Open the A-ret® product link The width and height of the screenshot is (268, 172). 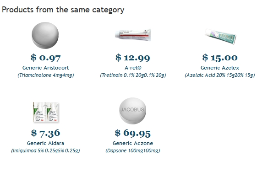point(133,68)
